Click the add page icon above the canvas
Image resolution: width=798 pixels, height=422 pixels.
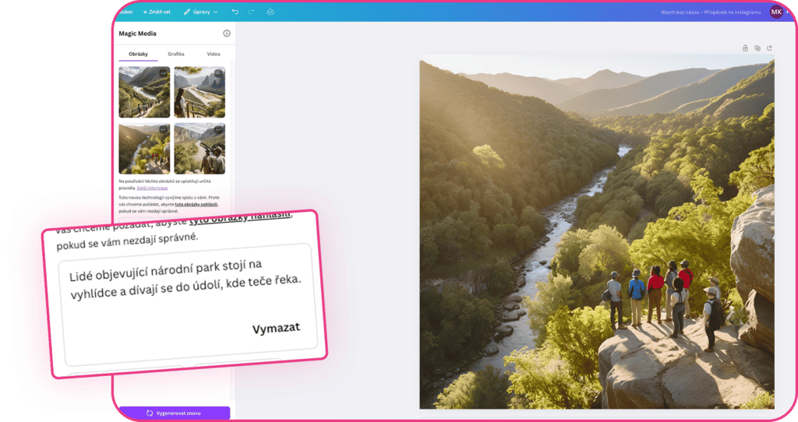click(769, 48)
